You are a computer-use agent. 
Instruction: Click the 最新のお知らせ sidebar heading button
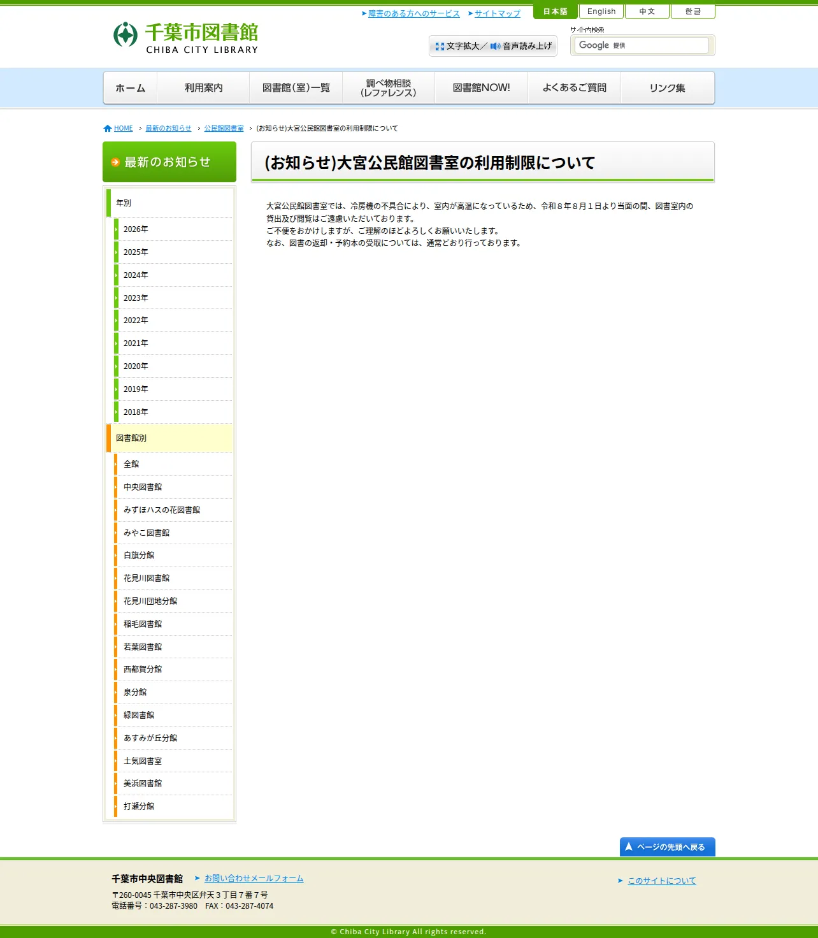[169, 162]
